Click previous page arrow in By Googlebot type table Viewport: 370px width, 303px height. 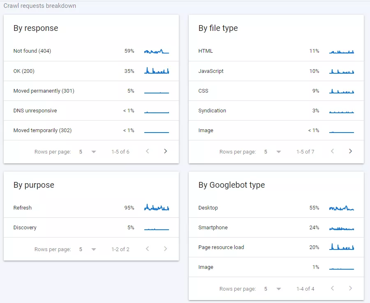pos(333,288)
